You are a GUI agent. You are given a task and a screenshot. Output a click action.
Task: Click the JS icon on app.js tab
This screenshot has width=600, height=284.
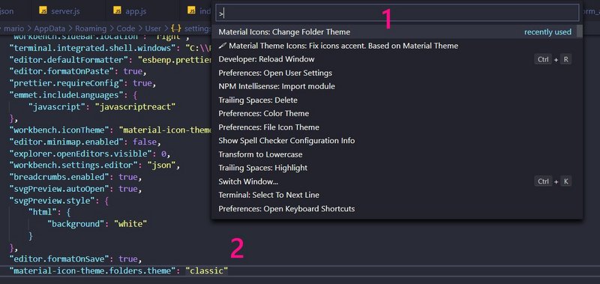pyautogui.click(x=118, y=10)
